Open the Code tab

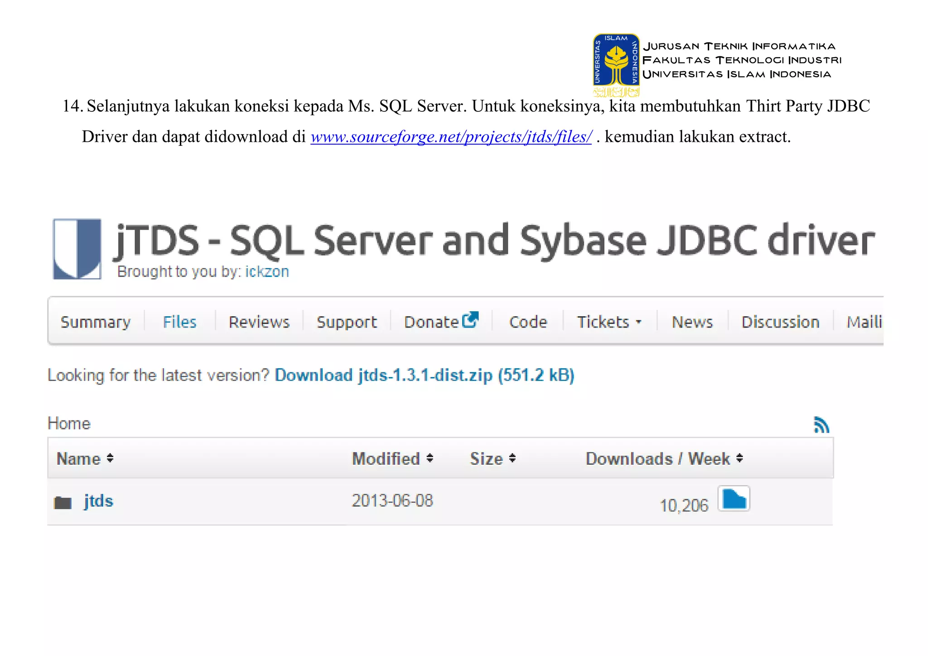click(x=528, y=322)
